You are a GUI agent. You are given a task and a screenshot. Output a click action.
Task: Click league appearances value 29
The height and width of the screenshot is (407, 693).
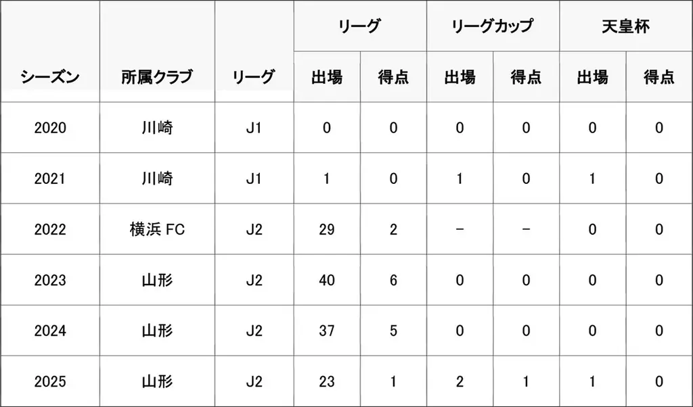click(327, 230)
